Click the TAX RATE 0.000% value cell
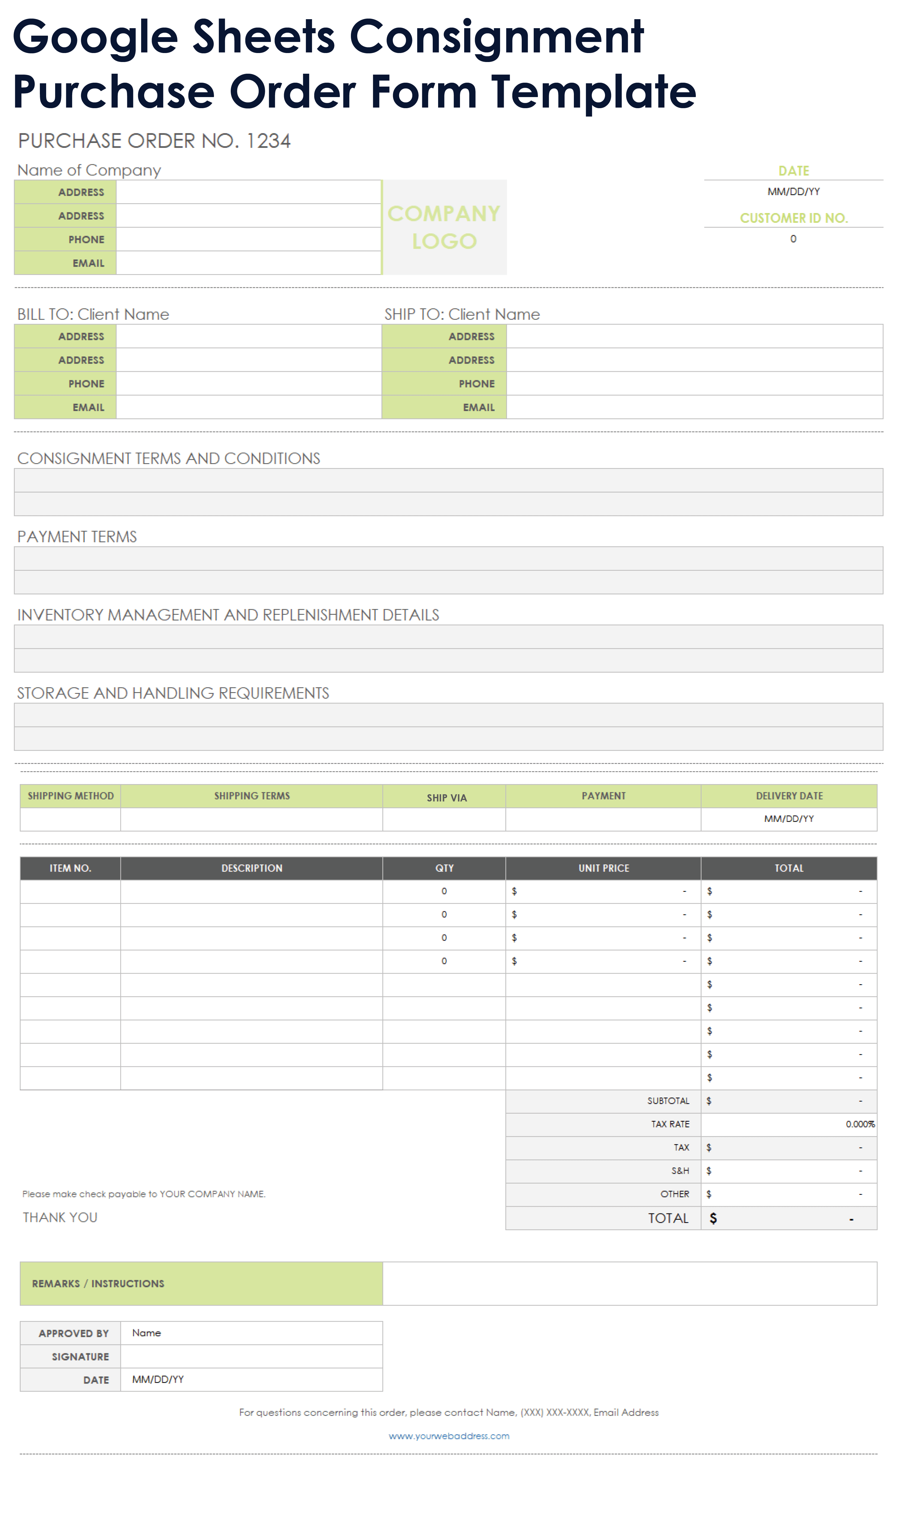 pos(789,1124)
